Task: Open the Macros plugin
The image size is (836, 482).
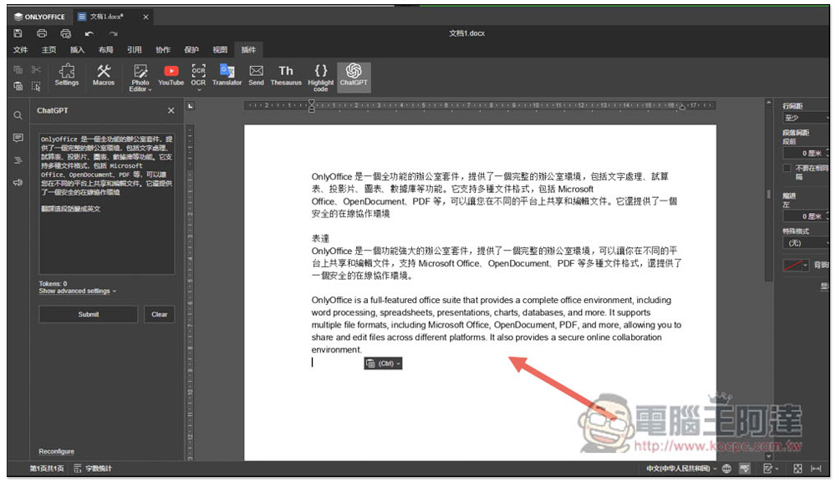Action: coord(104,75)
